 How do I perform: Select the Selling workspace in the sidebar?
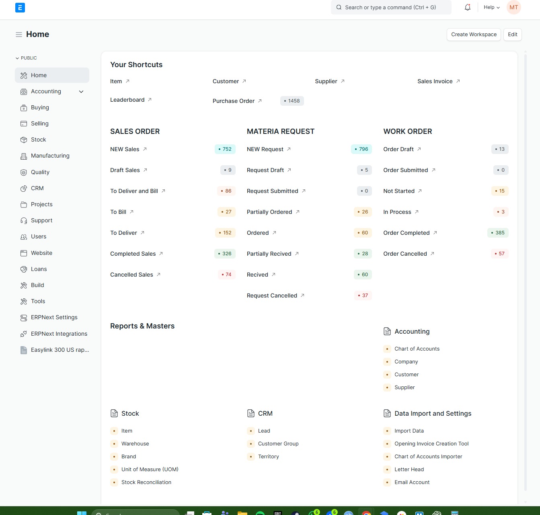[x=39, y=123]
